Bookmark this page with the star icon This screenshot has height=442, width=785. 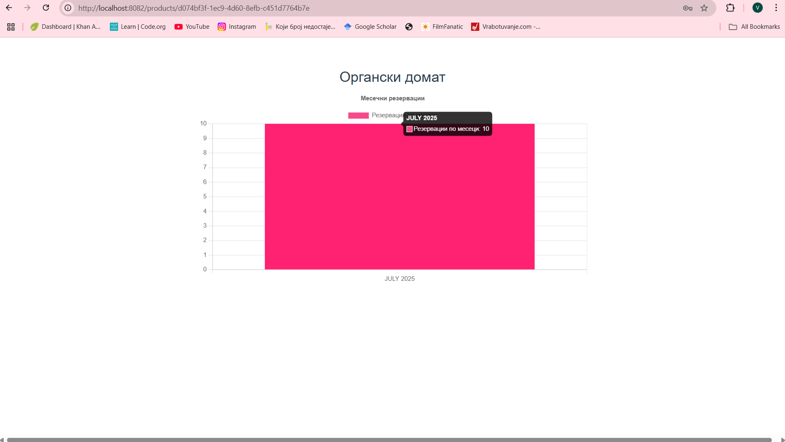coord(704,8)
